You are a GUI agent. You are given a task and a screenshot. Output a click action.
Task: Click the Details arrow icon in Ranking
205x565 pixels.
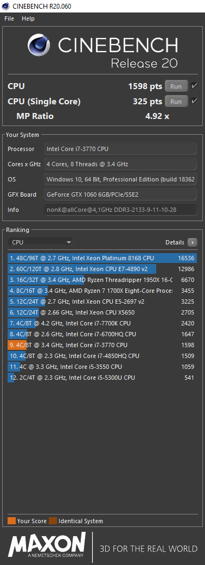pyautogui.click(x=193, y=242)
